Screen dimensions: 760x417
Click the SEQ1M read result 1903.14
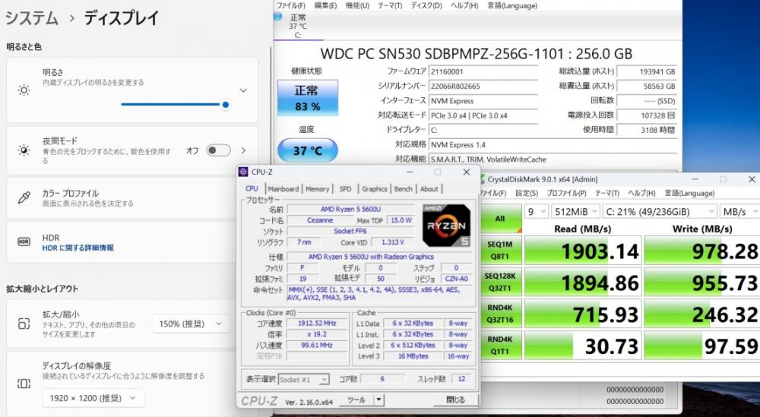[x=583, y=251]
